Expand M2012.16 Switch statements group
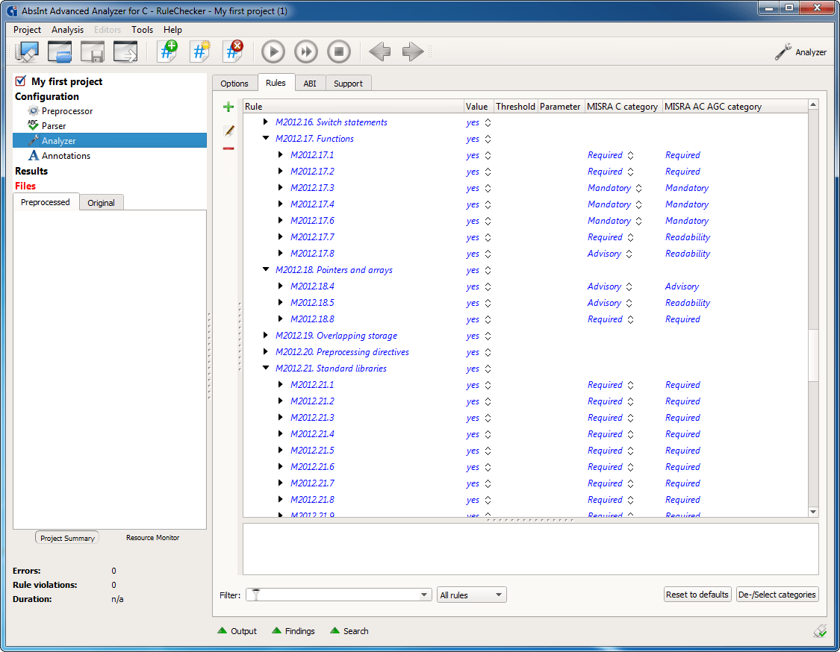This screenshot has width=840, height=652. pos(266,122)
